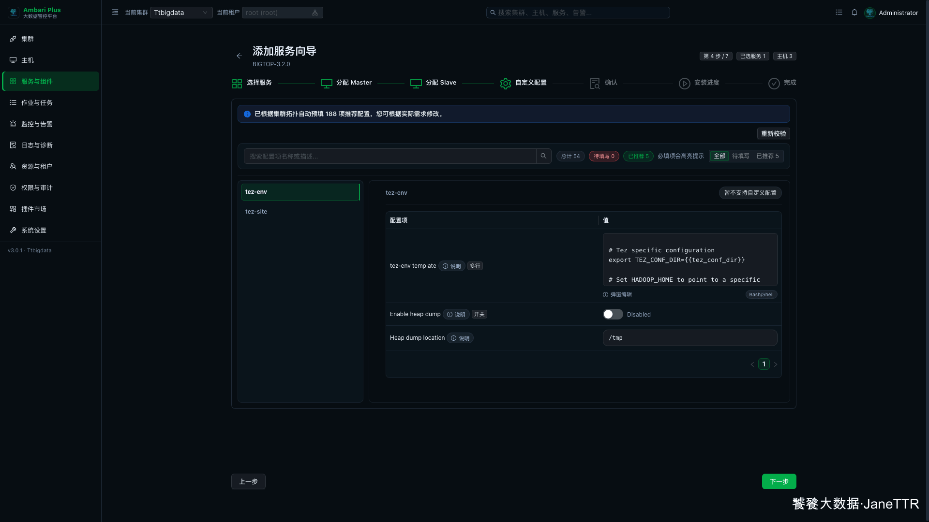Toggle the Enable heap dump switch
Image resolution: width=929 pixels, height=522 pixels.
[613, 315]
